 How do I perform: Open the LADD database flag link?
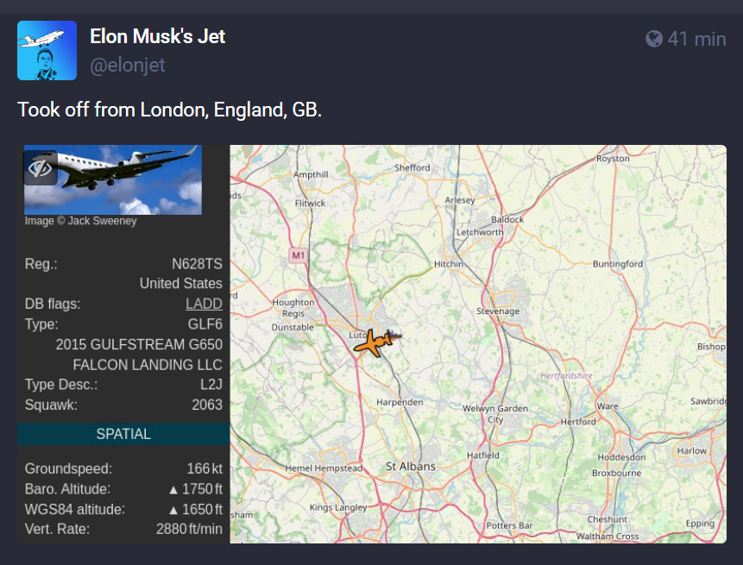point(204,304)
